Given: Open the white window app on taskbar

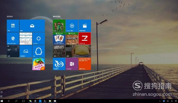Looking at the screenshot, I should (55, 101).
